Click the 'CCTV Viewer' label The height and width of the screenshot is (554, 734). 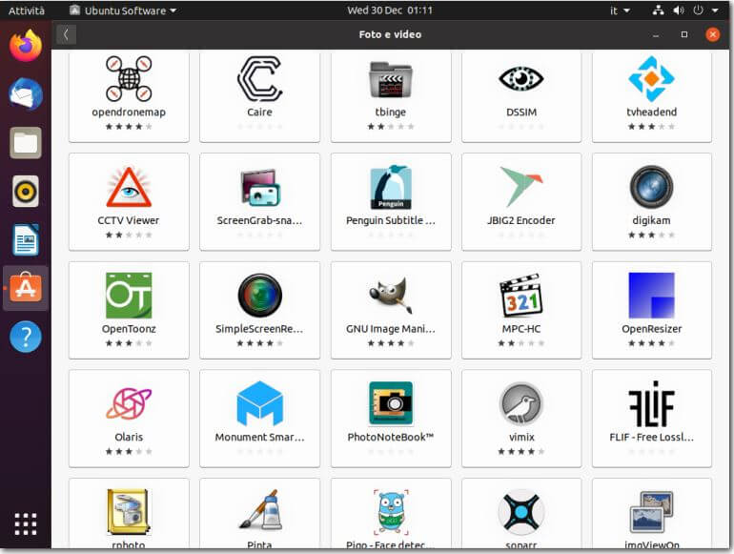[x=129, y=220]
